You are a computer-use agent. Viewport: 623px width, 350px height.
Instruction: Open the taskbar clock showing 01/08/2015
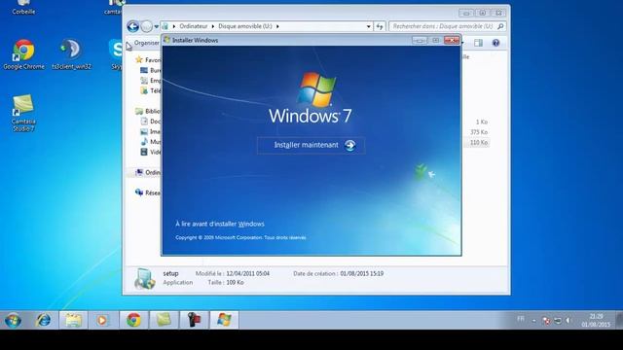tap(596, 320)
